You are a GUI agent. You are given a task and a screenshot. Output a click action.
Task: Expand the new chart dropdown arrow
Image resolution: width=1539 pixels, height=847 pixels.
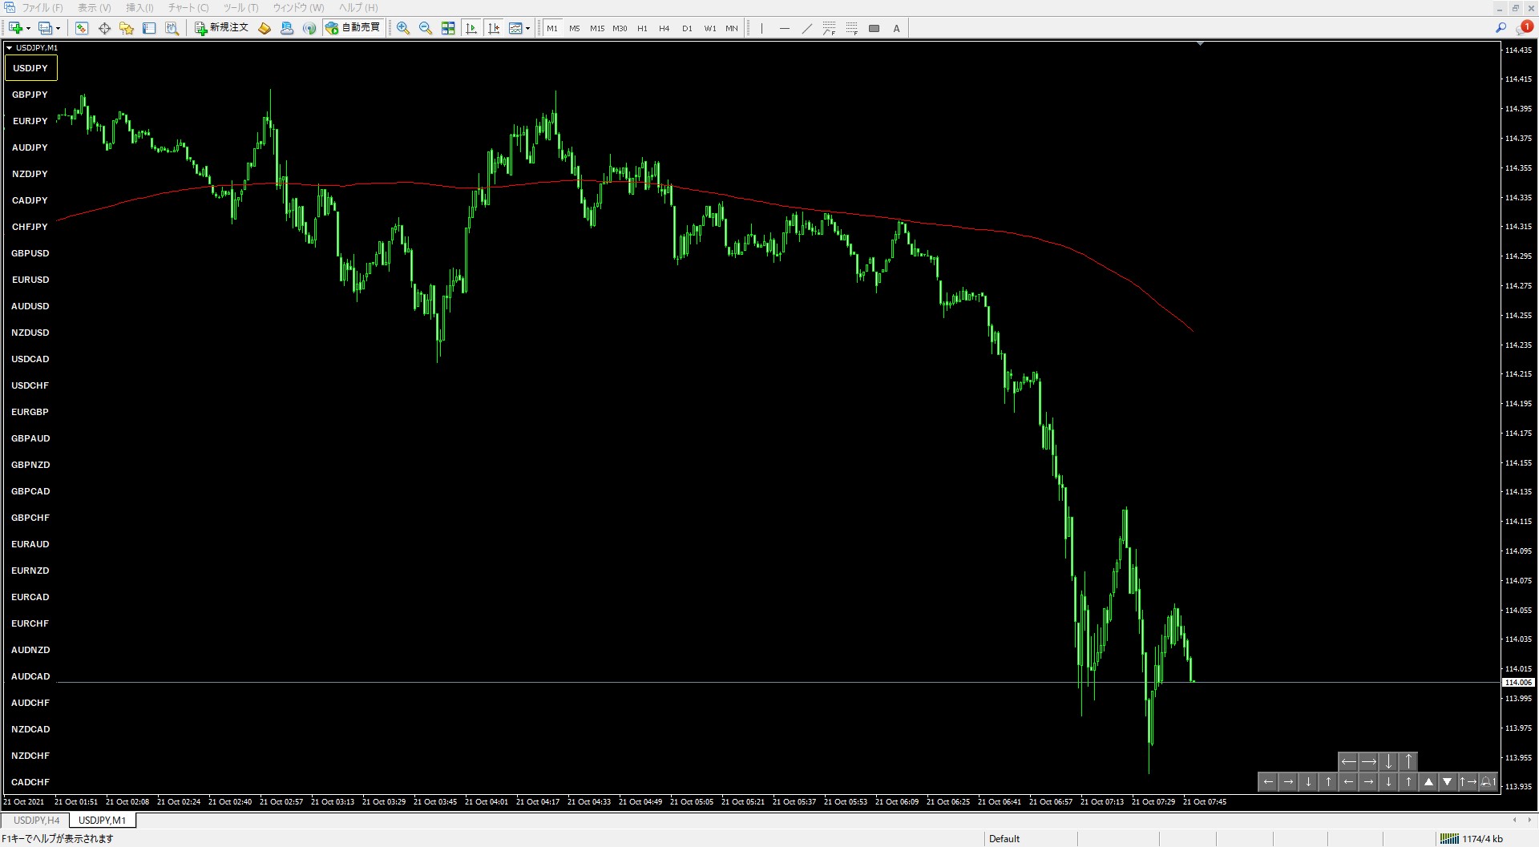coord(28,28)
